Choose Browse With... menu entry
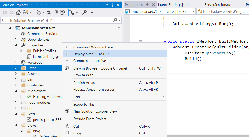The width and height of the screenshot is (249, 137). (114, 75)
